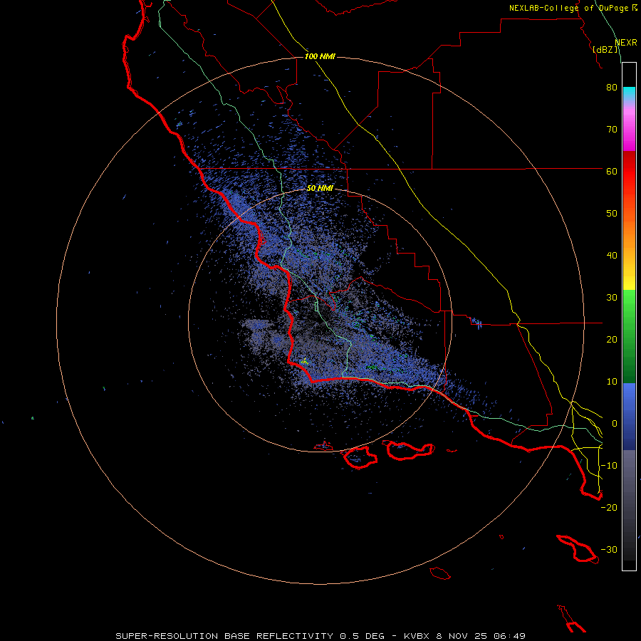Click the [dBZ] units label

click(605, 49)
